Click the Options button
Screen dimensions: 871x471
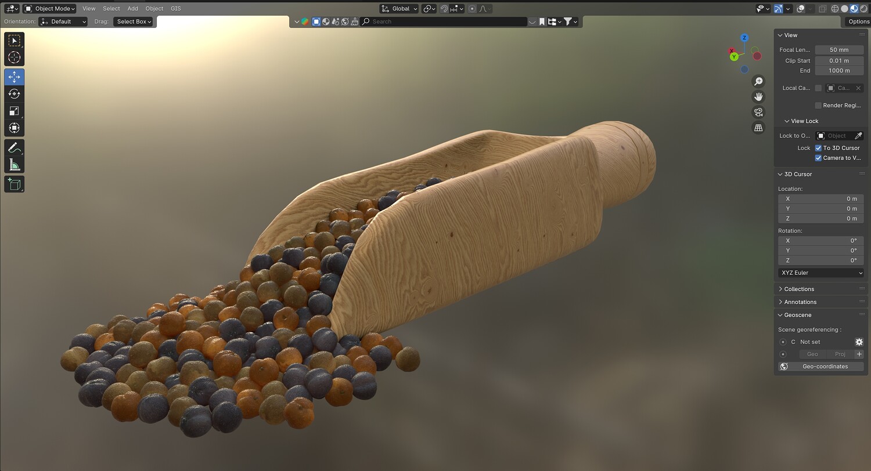tap(858, 21)
